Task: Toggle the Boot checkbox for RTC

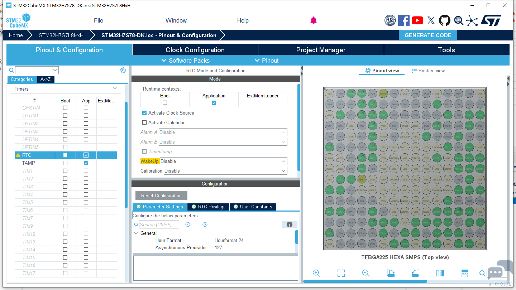Action: tap(65, 155)
